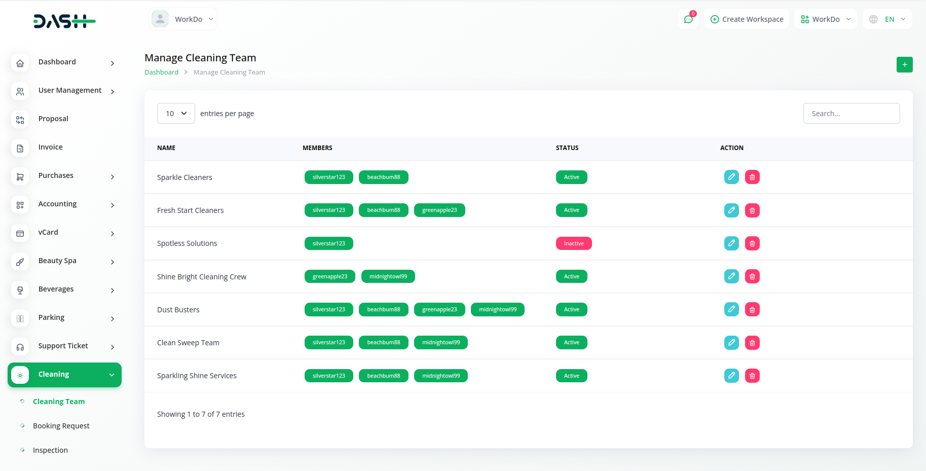Image resolution: width=926 pixels, height=471 pixels.
Task: Edit the Shine Bright Cleaning Crew team
Action: click(x=731, y=276)
